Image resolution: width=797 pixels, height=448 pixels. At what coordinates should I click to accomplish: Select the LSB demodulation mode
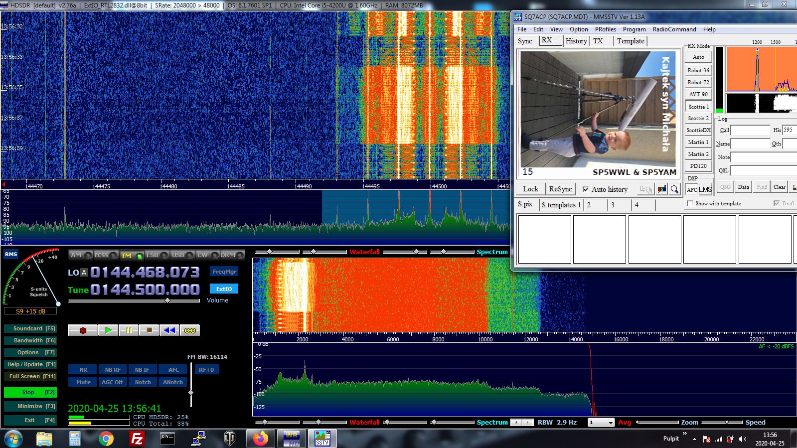tap(157, 255)
